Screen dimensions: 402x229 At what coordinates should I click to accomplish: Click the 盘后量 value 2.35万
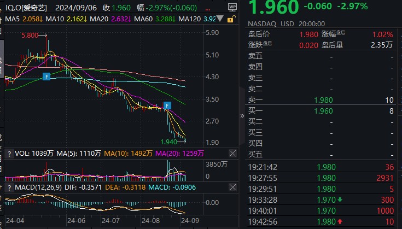(382, 45)
